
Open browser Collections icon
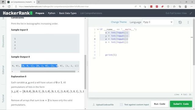180,6
